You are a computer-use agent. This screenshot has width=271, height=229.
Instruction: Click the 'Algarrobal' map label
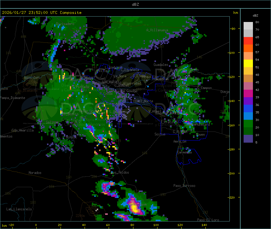[x=132, y=83]
